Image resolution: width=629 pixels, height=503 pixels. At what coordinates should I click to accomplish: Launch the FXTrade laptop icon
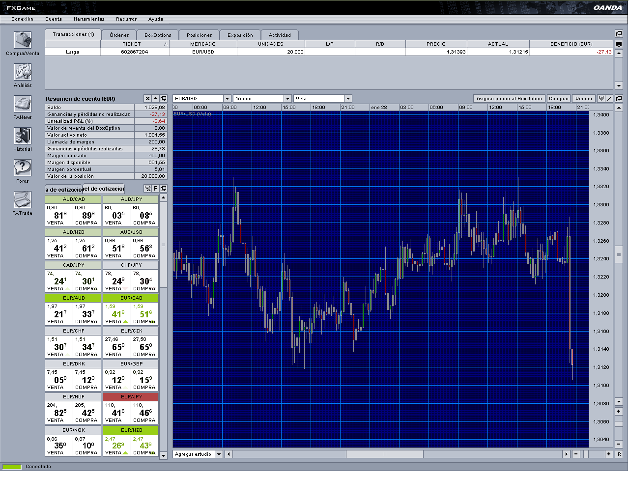[x=23, y=200]
